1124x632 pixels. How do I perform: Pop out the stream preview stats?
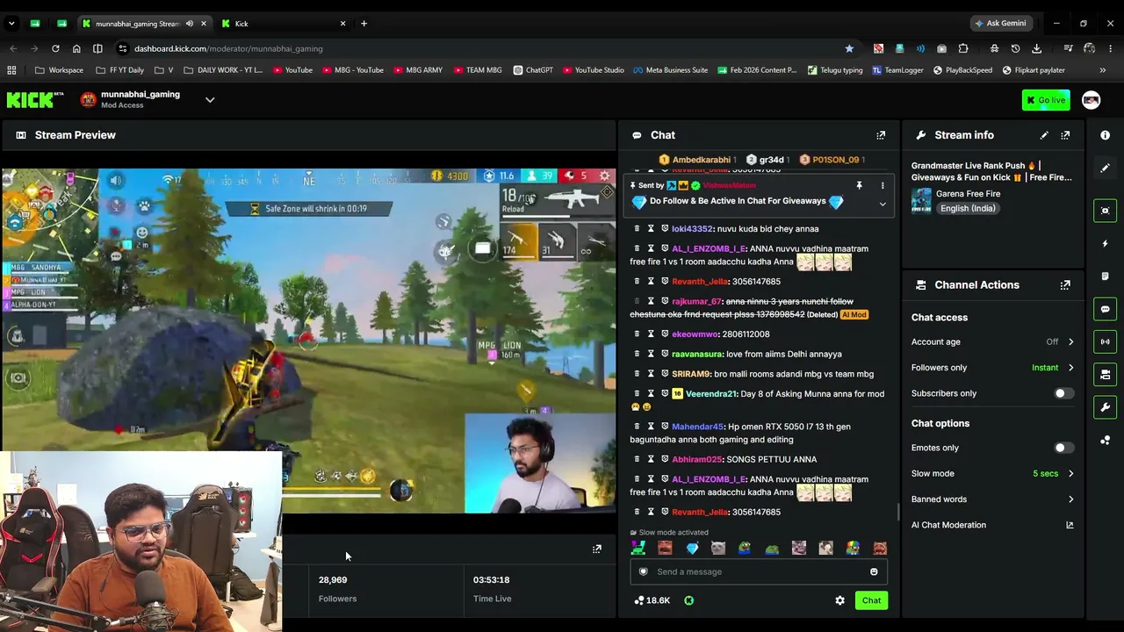[597, 549]
